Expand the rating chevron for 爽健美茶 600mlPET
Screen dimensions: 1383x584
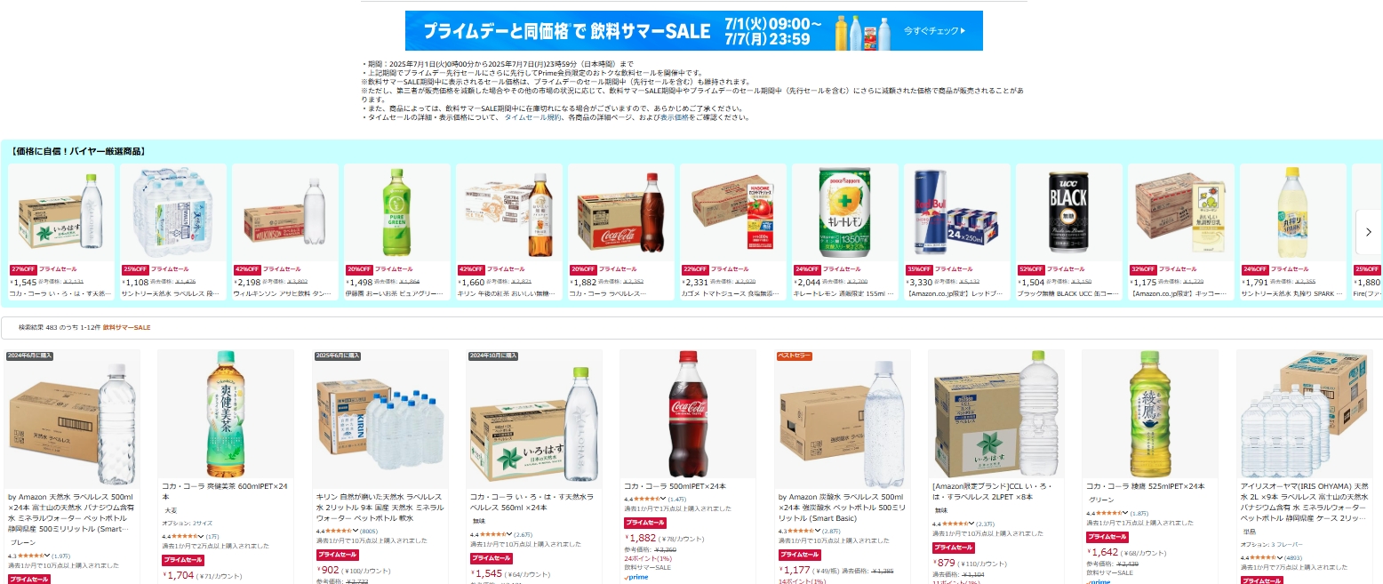[x=201, y=536]
